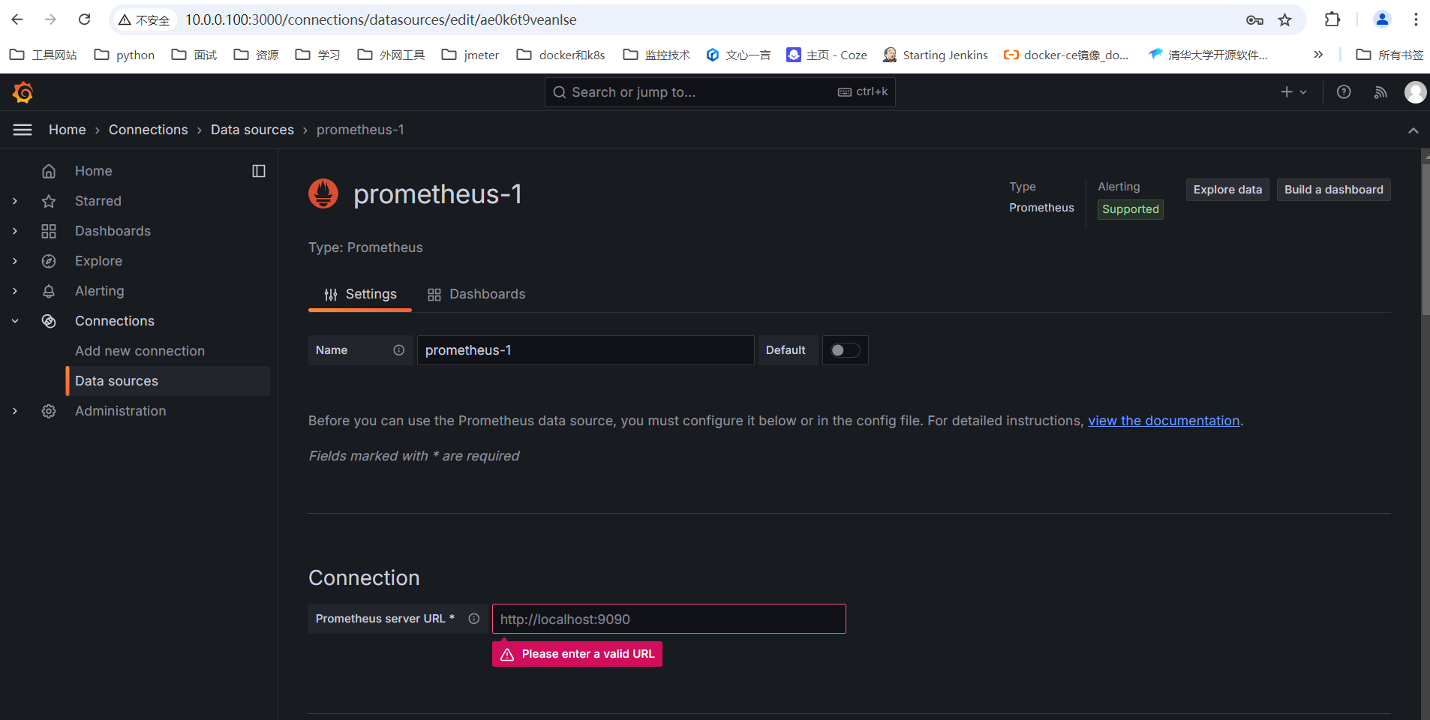Toggle the Default data source switch
This screenshot has height=720, width=1430.
846,350
